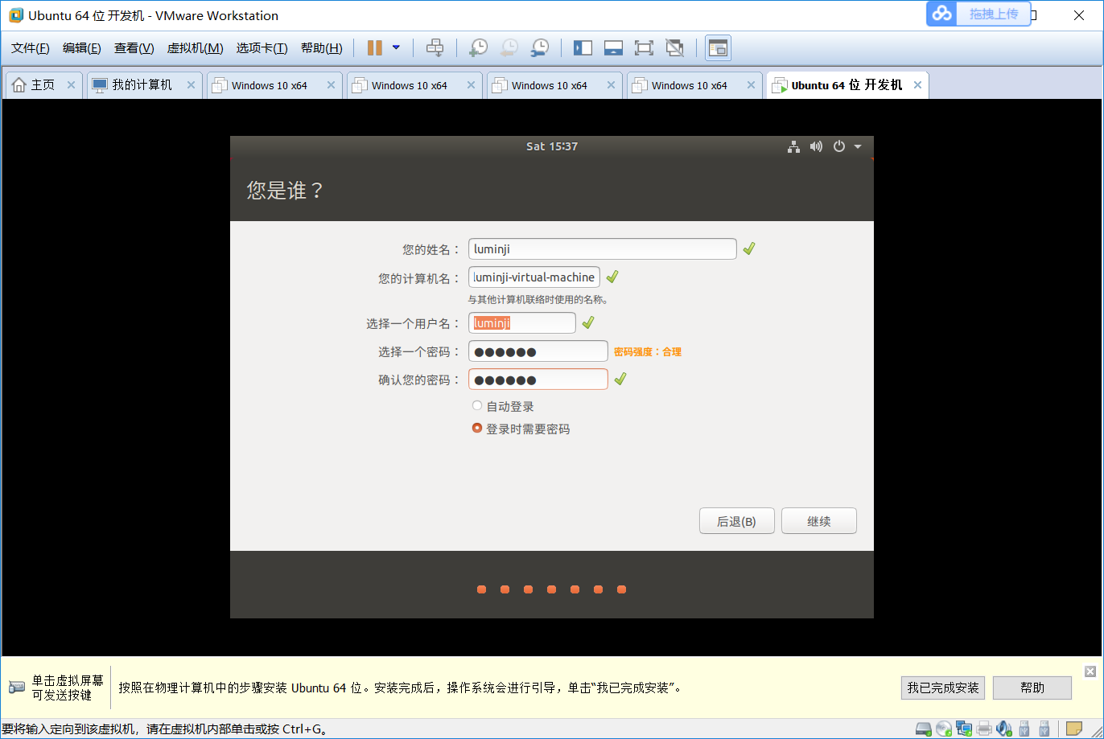Open the 查看(V) menu
Image resolution: width=1104 pixels, height=739 pixels.
click(134, 48)
